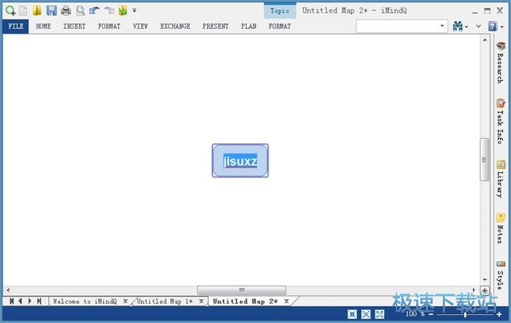Zoom out with the minus button

tap(431, 315)
